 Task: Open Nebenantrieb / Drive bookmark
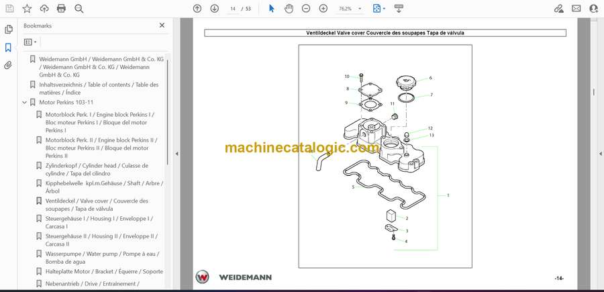tap(93, 284)
